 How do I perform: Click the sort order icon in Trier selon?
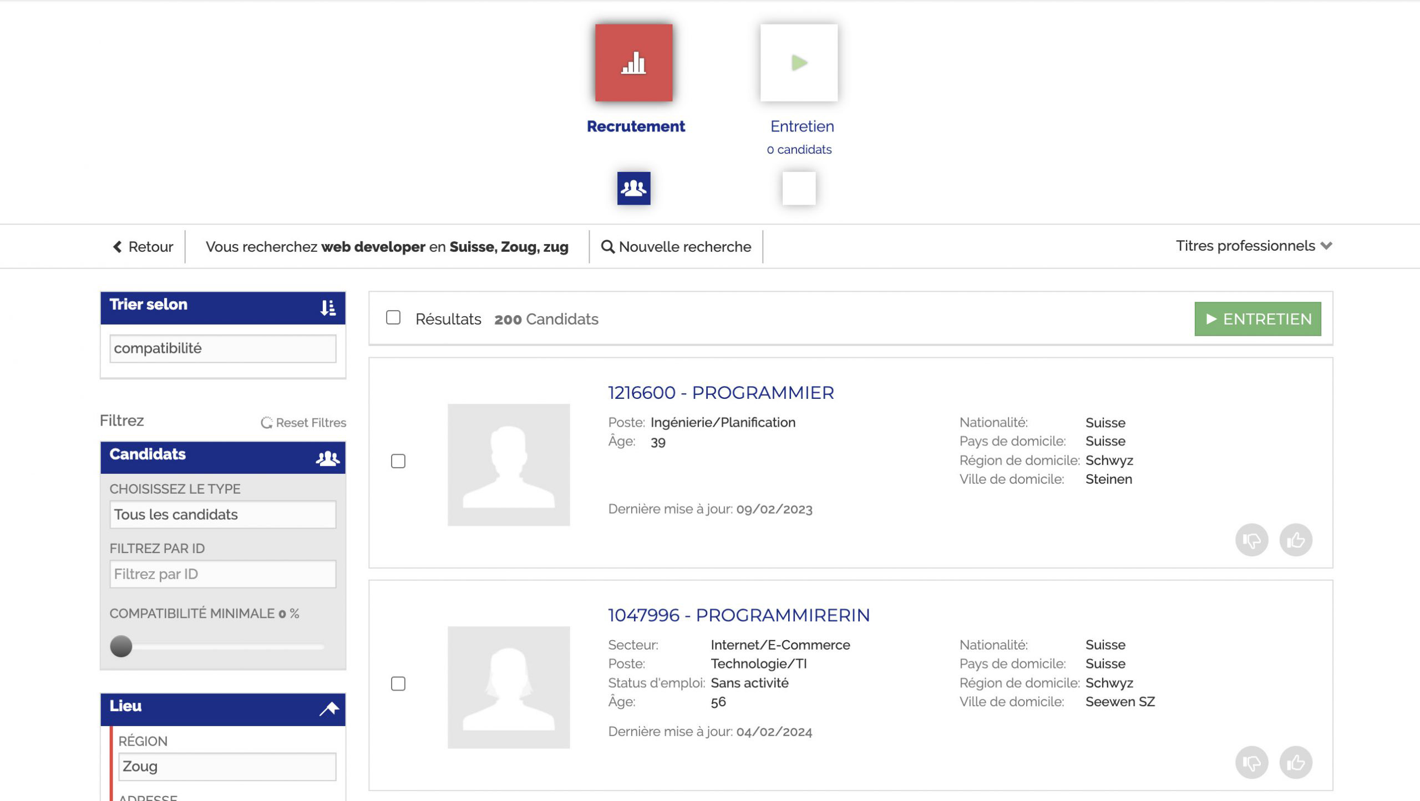click(x=328, y=307)
